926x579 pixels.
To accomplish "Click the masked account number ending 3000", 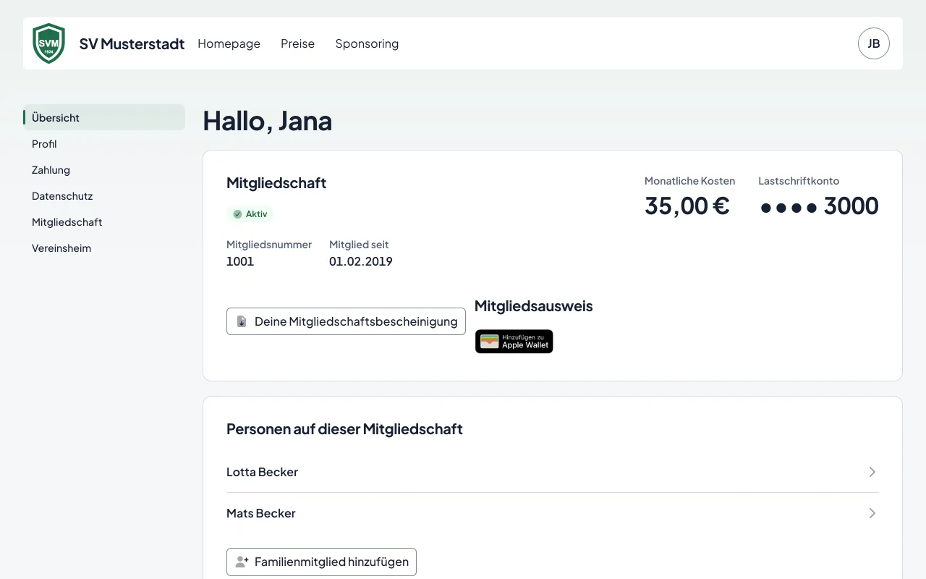I will pyautogui.click(x=819, y=206).
